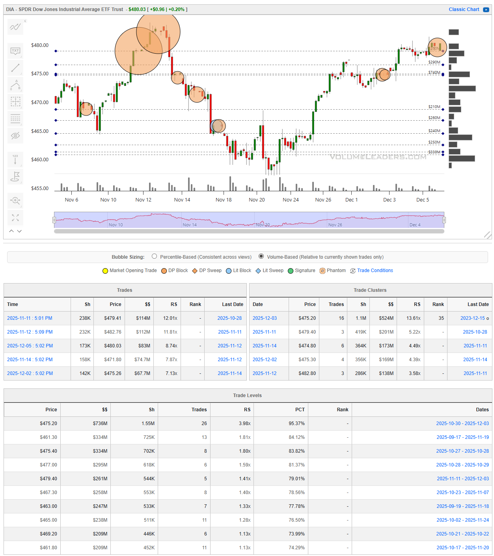494x556 pixels.
Task: Click the horizontal scrollbar under range selector
Action: tap(249, 231)
